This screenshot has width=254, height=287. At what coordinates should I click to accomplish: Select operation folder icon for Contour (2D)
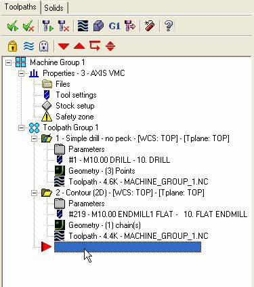[x=47, y=193]
